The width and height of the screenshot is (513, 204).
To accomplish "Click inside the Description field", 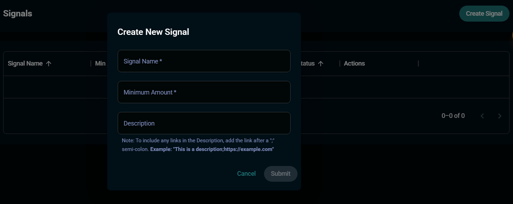I will click(204, 123).
